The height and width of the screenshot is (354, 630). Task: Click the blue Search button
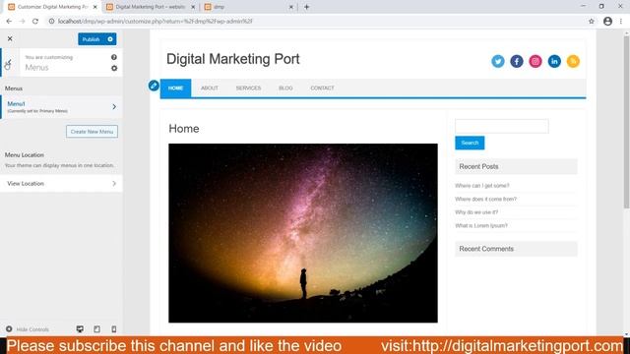pos(470,143)
